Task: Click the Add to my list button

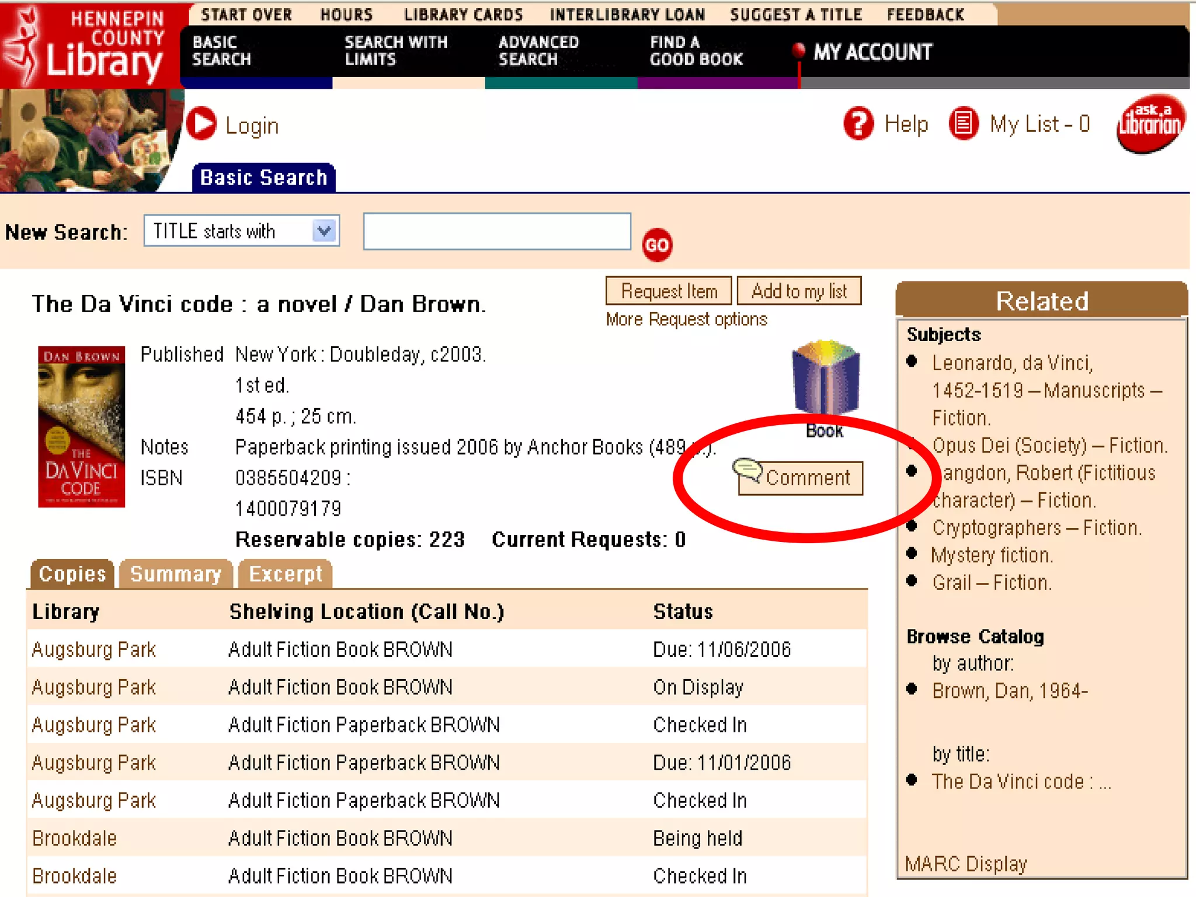Action: [x=798, y=291]
